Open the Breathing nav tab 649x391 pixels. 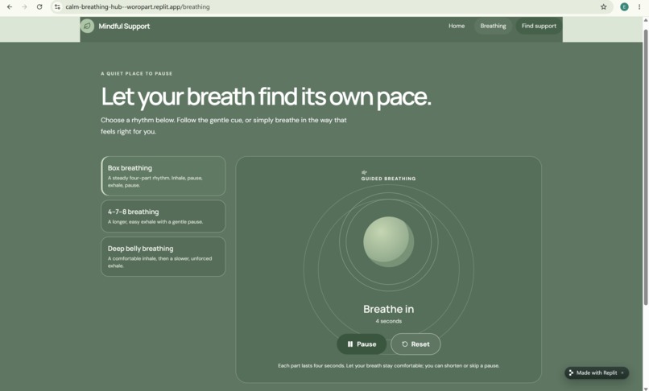coord(493,26)
